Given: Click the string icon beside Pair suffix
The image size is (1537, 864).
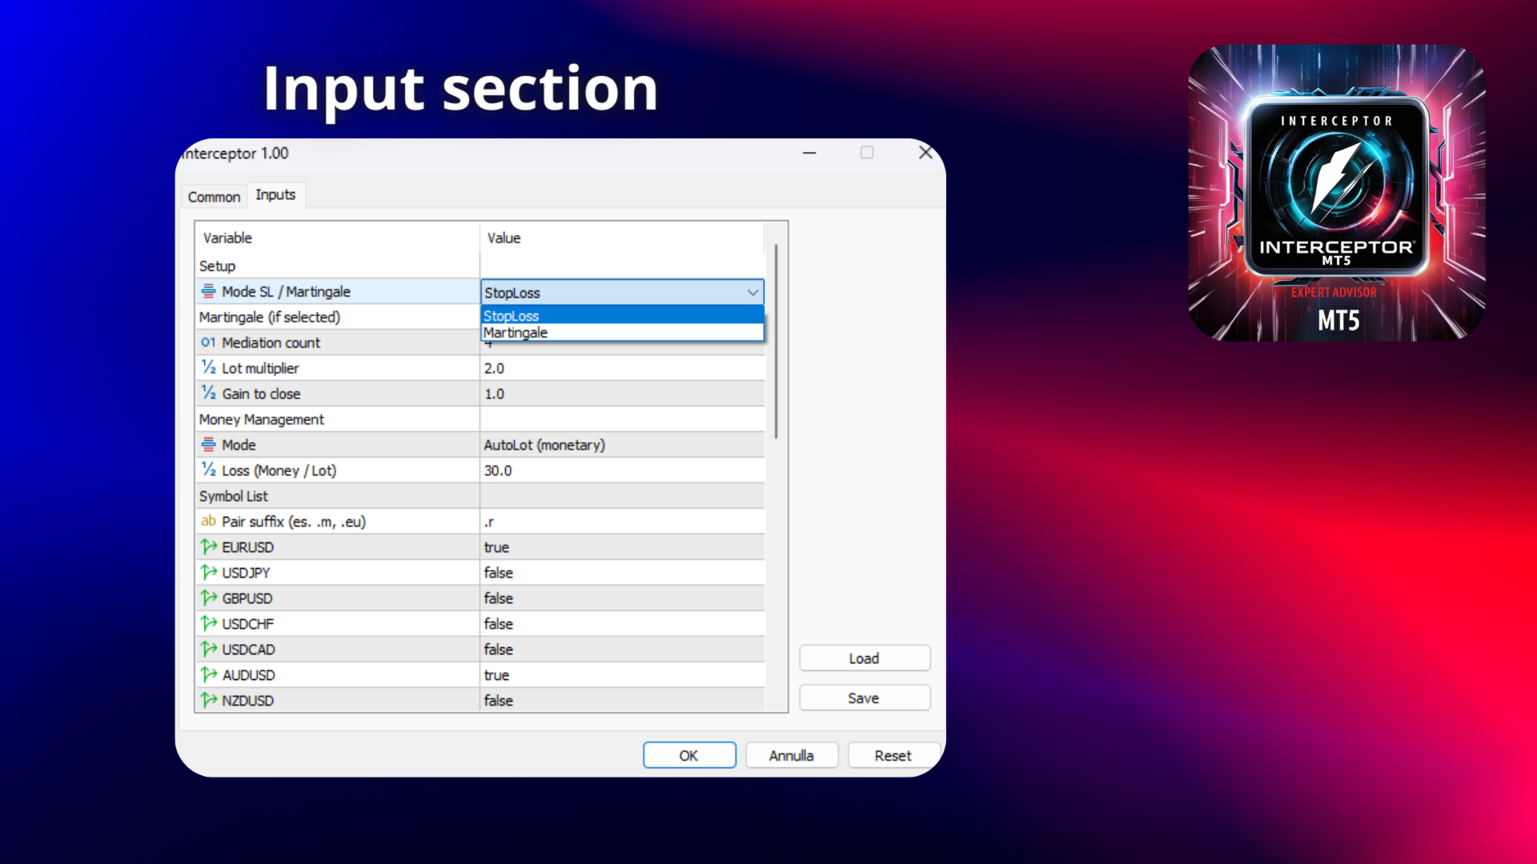Looking at the screenshot, I should (x=208, y=522).
